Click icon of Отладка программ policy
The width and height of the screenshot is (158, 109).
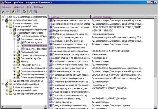point(51,102)
